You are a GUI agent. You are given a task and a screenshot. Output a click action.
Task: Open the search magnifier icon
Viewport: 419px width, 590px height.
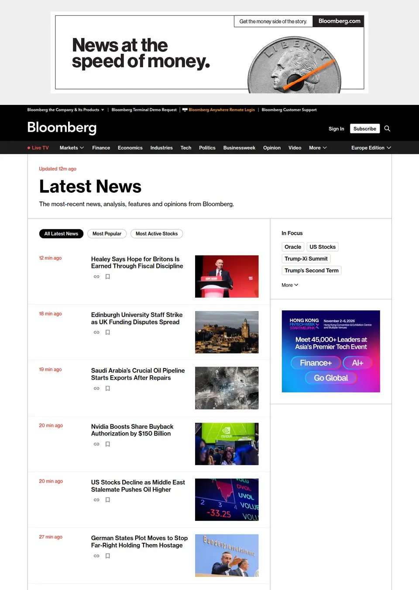click(x=387, y=128)
